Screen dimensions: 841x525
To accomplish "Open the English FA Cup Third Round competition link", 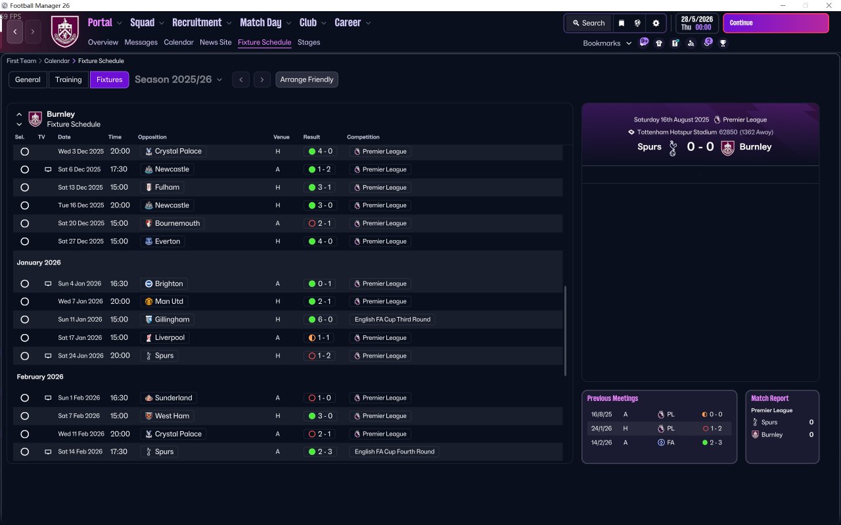I will [392, 320].
